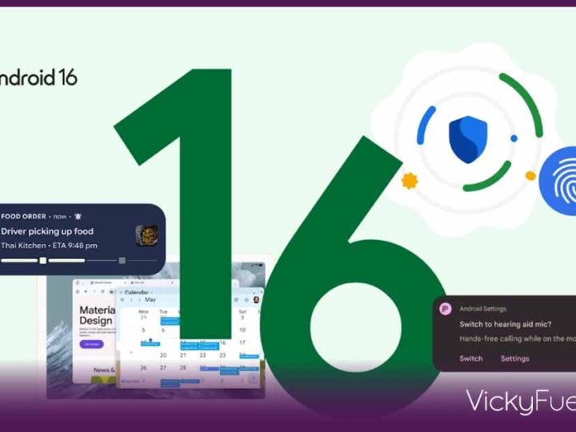Tap the blue fingerprint icon

pyautogui.click(x=560, y=181)
